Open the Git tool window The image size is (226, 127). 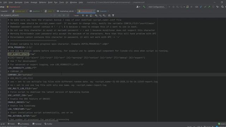click(x=2, y=124)
